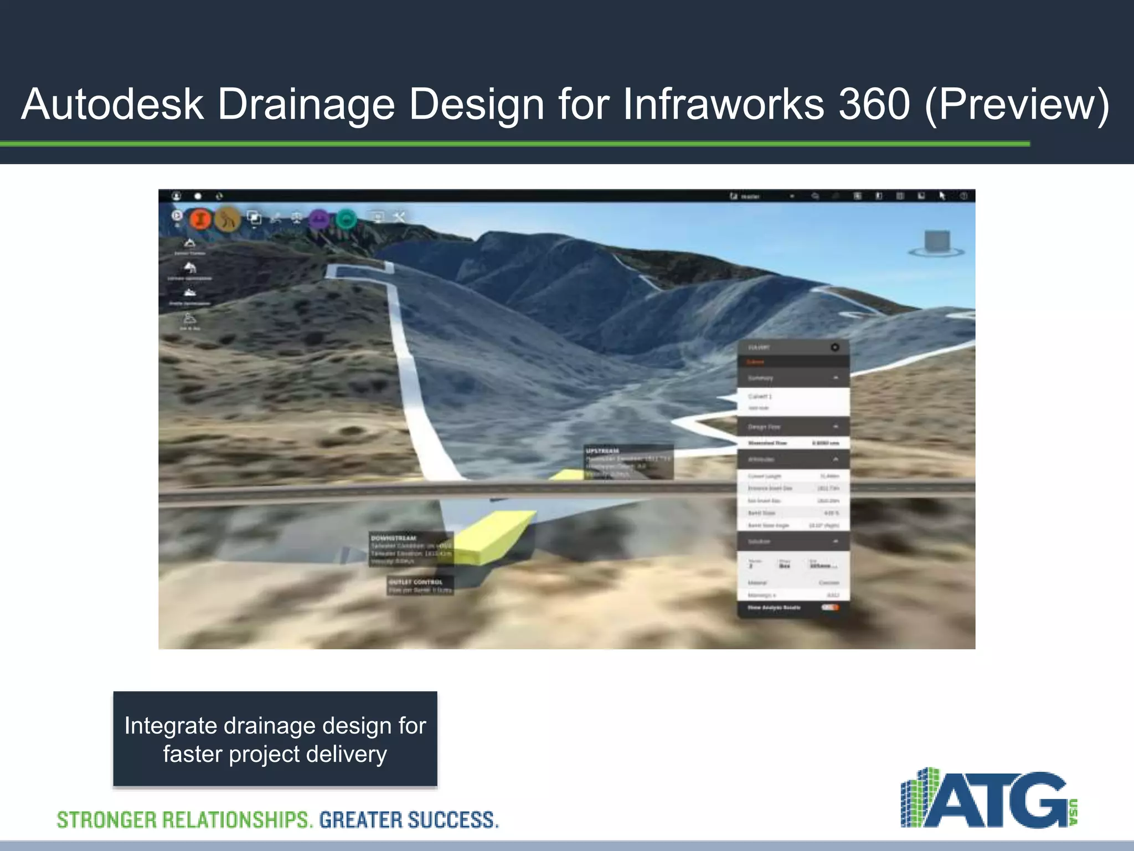Click the Watershed Flow value
Image resolution: width=1134 pixels, height=851 pixels.
tap(826, 443)
